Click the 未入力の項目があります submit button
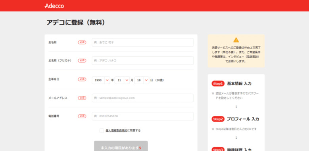 pos(121,146)
